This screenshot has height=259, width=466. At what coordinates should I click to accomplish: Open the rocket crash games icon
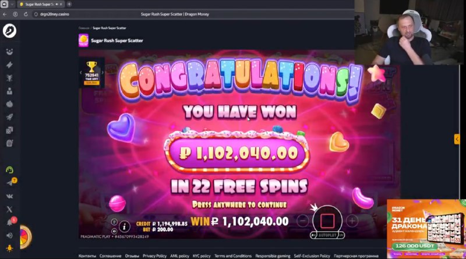click(9, 117)
